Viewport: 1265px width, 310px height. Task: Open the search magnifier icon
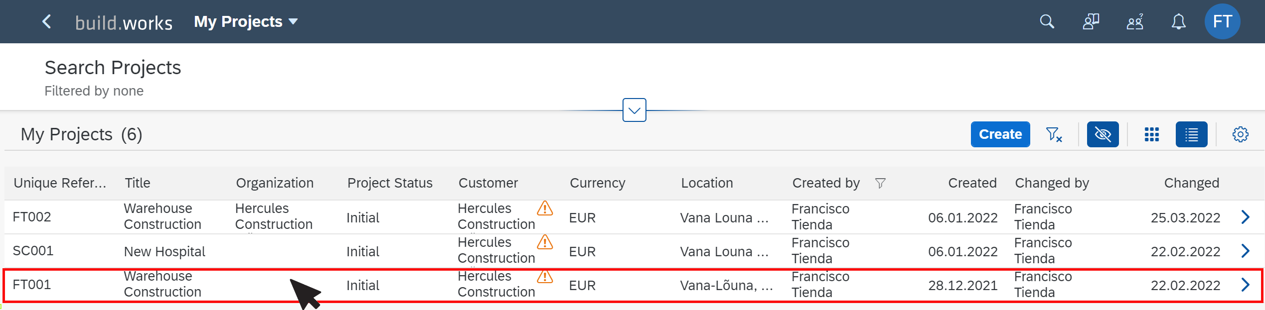(x=1047, y=21)
